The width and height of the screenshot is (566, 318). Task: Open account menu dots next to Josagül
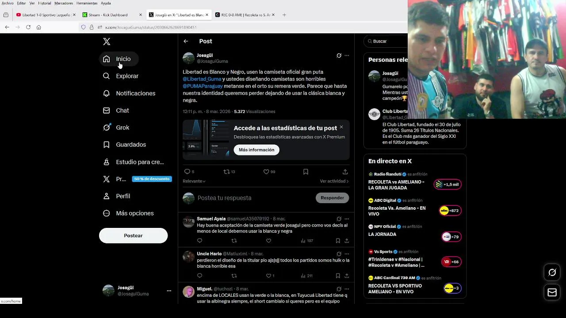point(169,291)
